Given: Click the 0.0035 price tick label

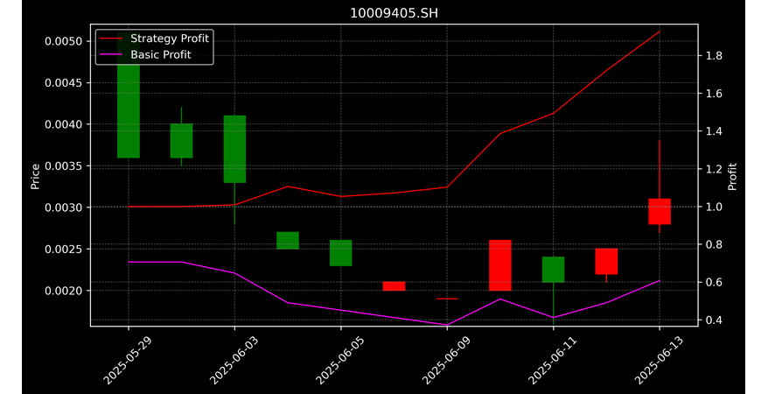Looking at the screenshot, I should 64,166.
